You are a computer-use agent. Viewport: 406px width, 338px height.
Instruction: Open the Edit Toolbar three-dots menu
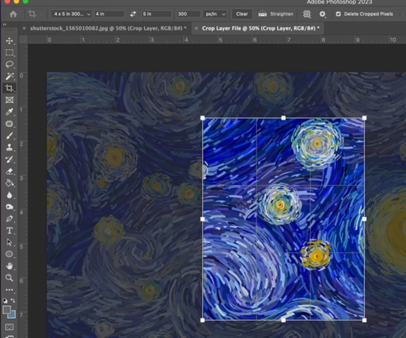tap(10, 290)
